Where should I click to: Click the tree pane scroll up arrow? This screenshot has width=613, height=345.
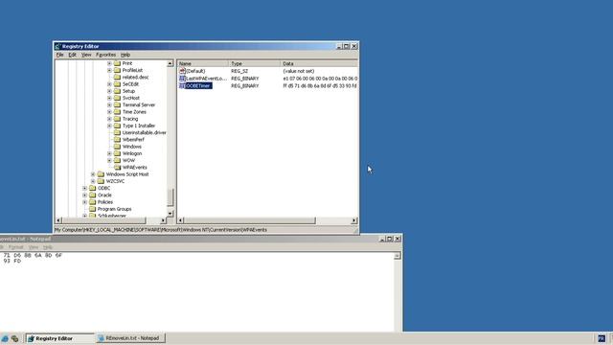[x=170, y=63]
